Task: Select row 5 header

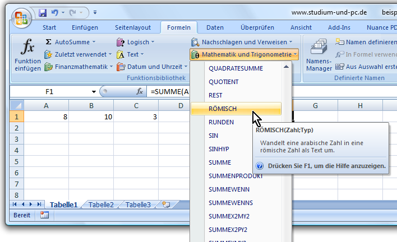Action: [x=17, y=161]
